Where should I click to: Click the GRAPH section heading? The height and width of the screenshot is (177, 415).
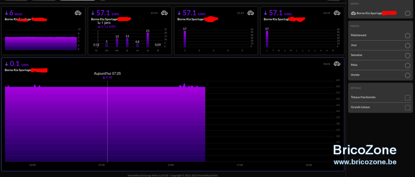(x=354, y=4)
